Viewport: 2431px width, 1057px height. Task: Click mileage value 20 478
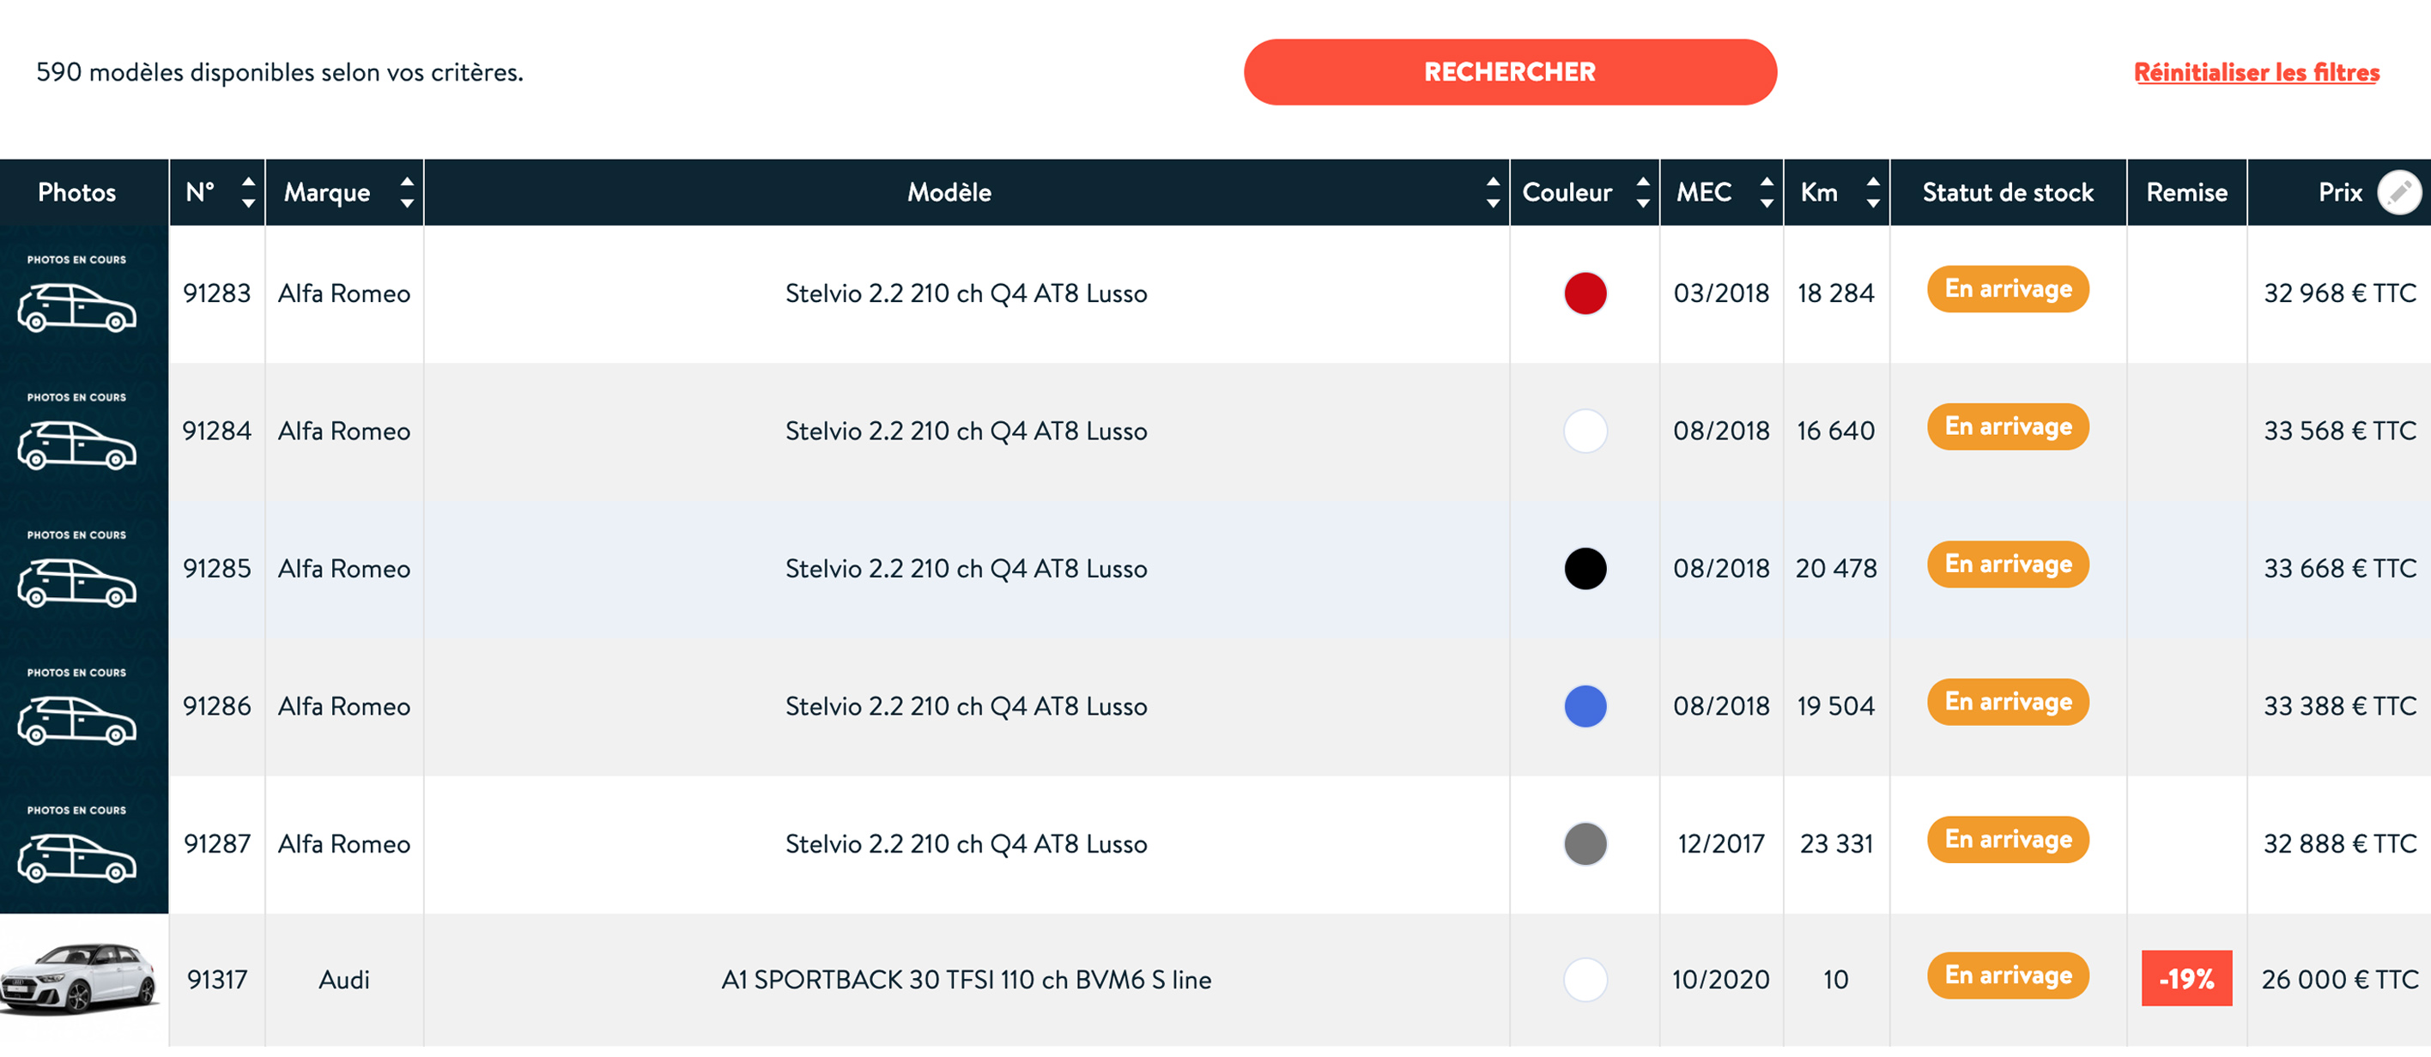[x=1834, y=569]
